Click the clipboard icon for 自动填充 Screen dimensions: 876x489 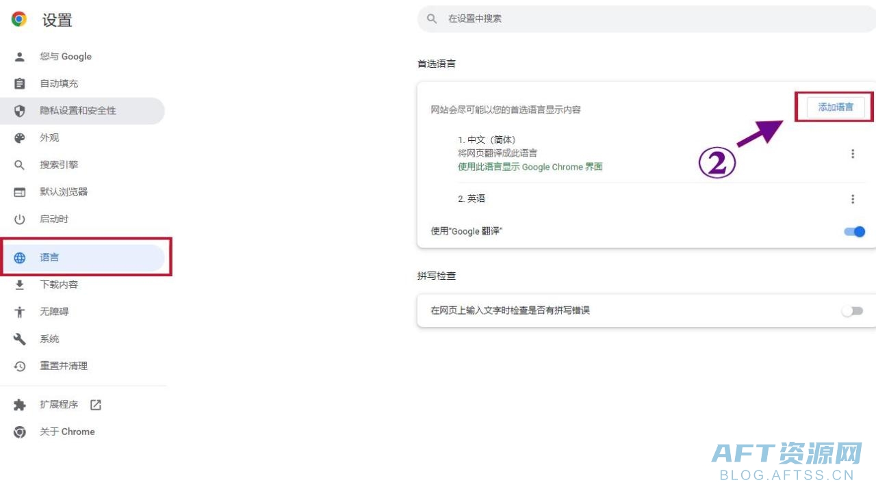20,83
